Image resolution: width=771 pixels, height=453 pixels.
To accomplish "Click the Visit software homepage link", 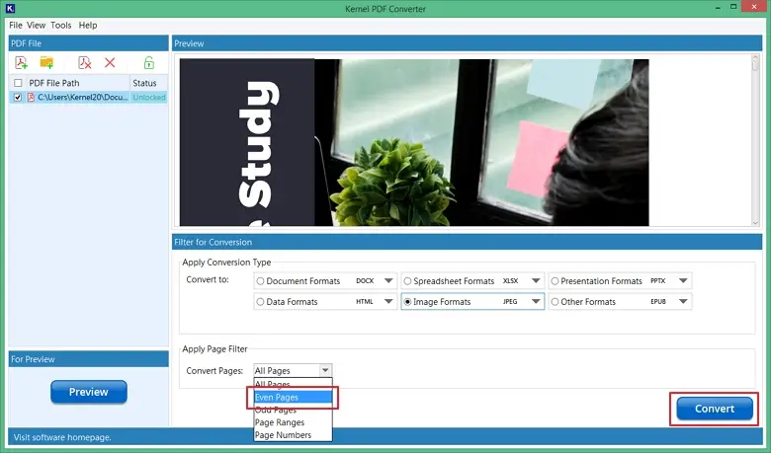I will coord(62,437).
